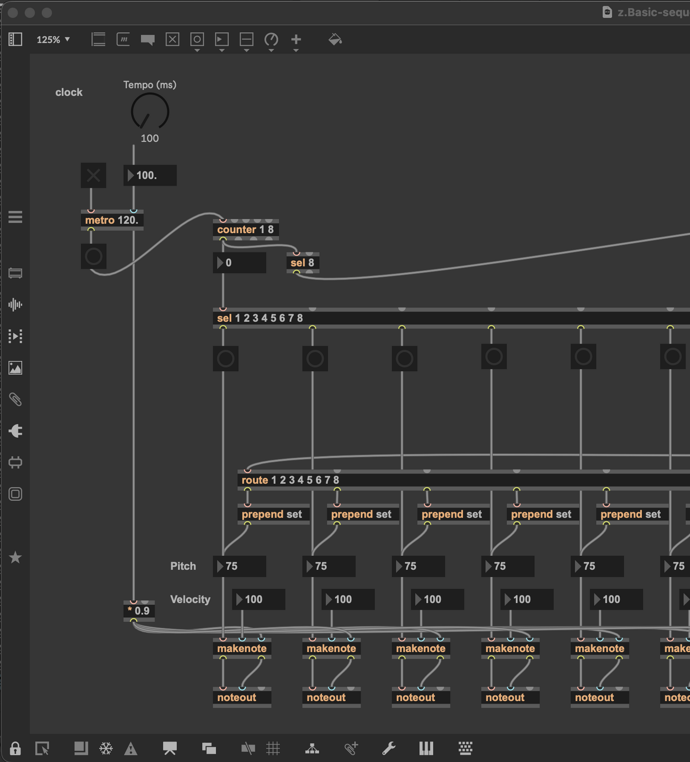Screen dimensions: 690x762
Task: Toggle the metro on/off X box
Action: pos(94,175)
